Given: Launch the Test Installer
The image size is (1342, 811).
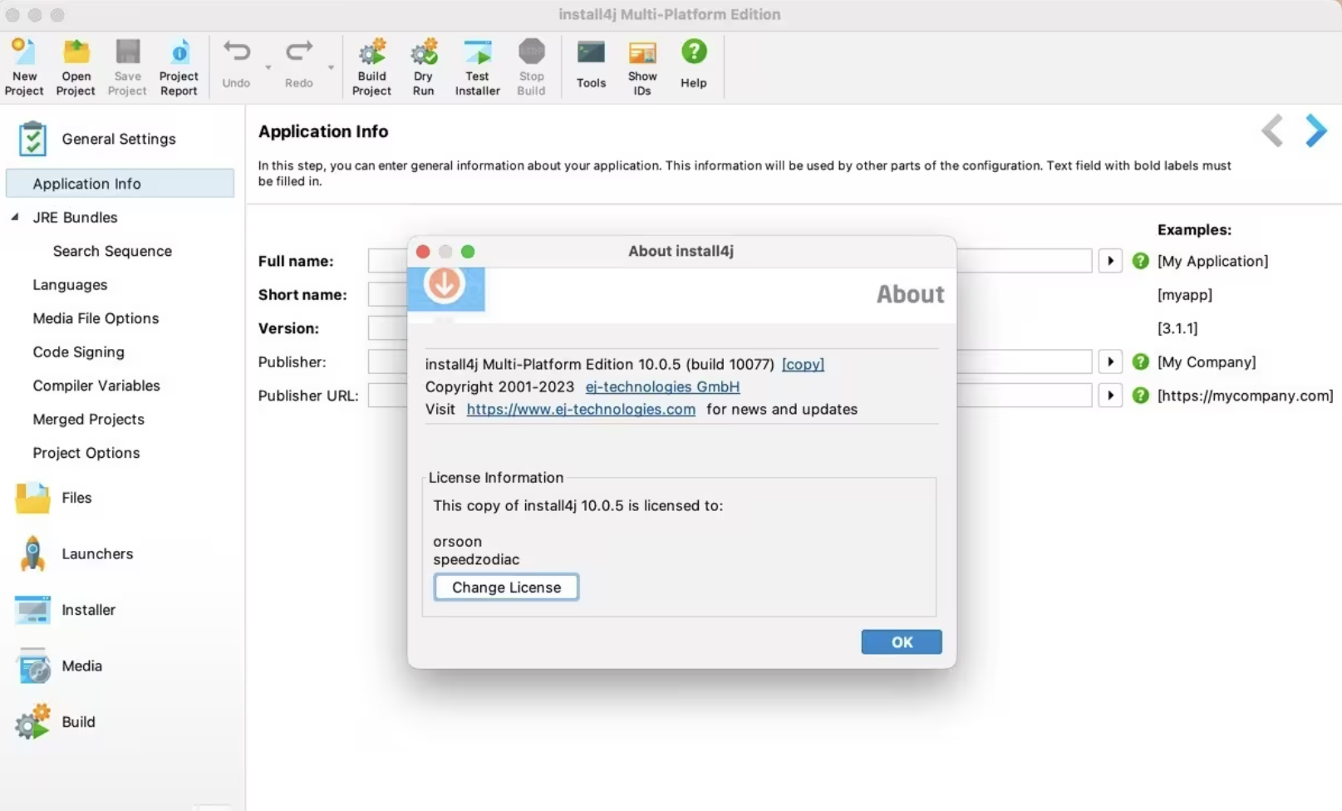Looking at the screenshot, I should point(477,66).
